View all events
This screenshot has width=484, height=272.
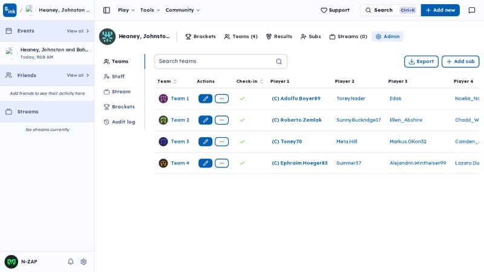[x=78, y=31]
